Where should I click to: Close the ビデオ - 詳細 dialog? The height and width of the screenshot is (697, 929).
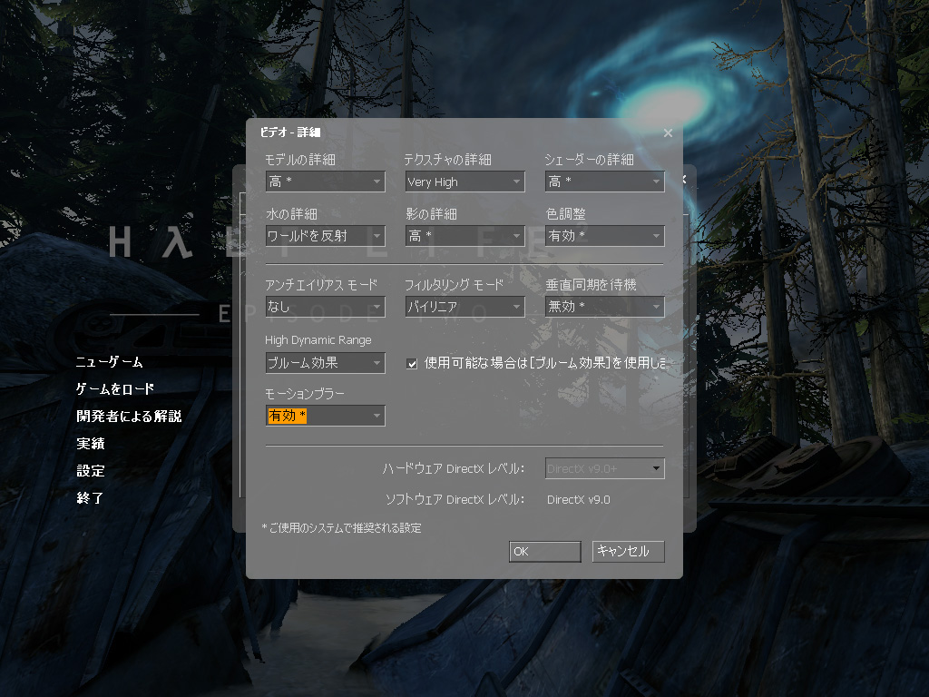pos(668,133)
